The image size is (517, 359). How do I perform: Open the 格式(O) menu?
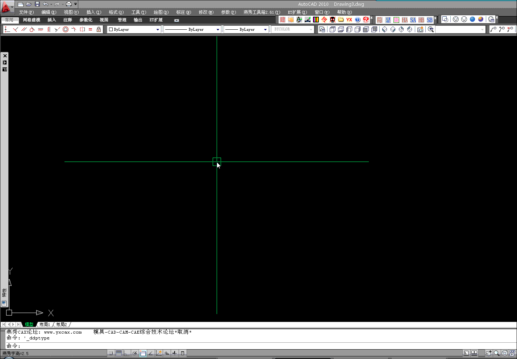click(x=116, y=12)
